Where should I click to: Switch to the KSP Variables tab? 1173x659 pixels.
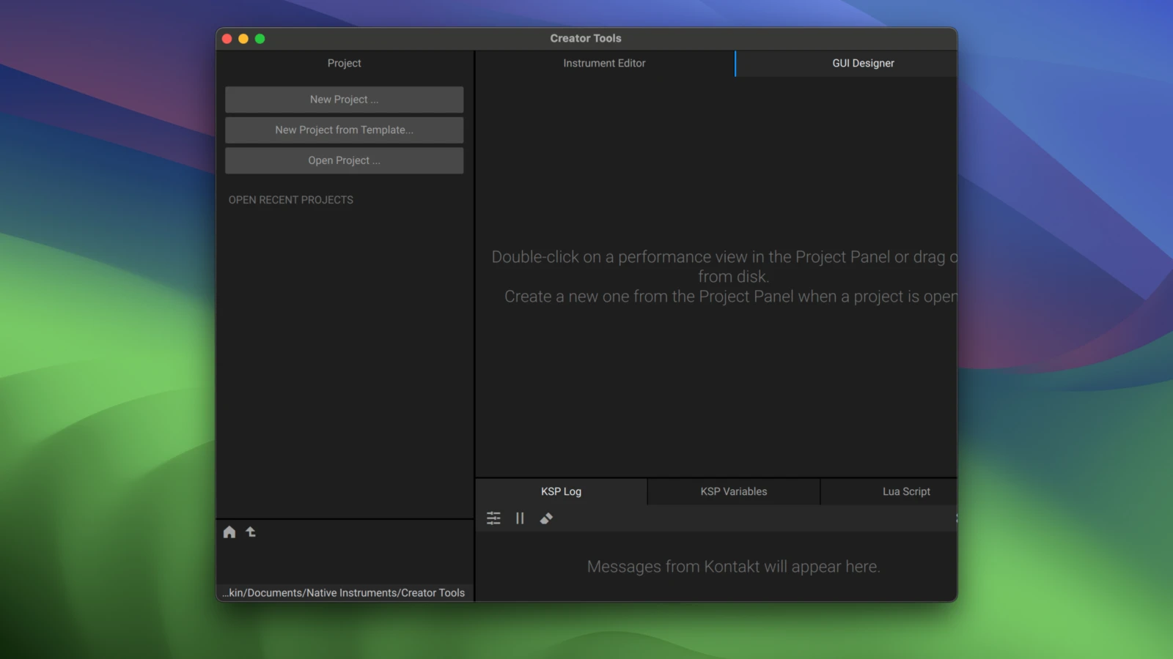[x=733, y=492]
